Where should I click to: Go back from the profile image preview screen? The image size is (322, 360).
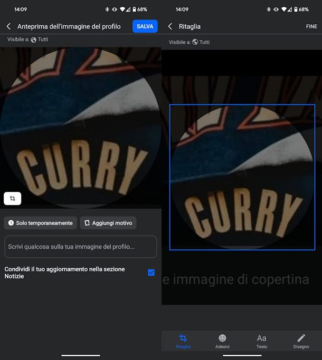click(9, 26)
